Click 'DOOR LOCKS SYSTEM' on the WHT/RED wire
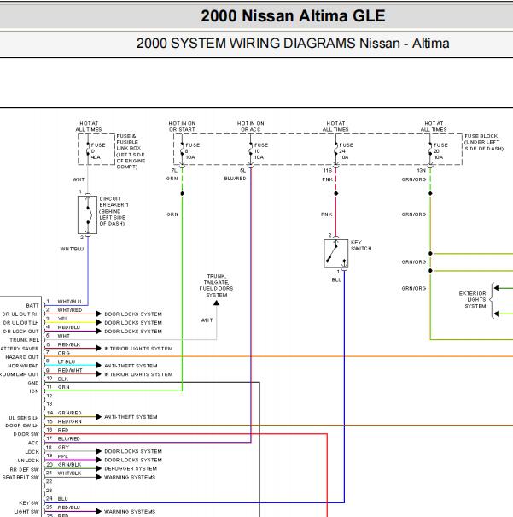Viewport: 513px width, 517px height. click(x=133, y=314)
